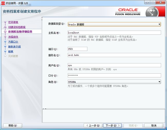Image resolution: width=167 pixels, height=130 pixels.
Task: Click the 用户名 field with sys
Action: pyautogui.click(x=114, y=65)
